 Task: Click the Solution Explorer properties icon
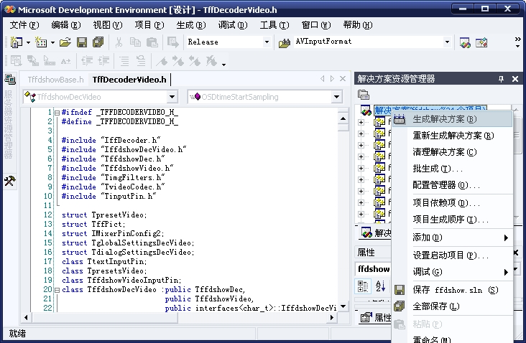[x=364, y=95]
